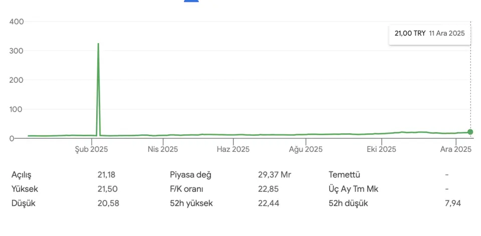
Task: Click the Düşük stat label
Action: (x=23, y=203)
